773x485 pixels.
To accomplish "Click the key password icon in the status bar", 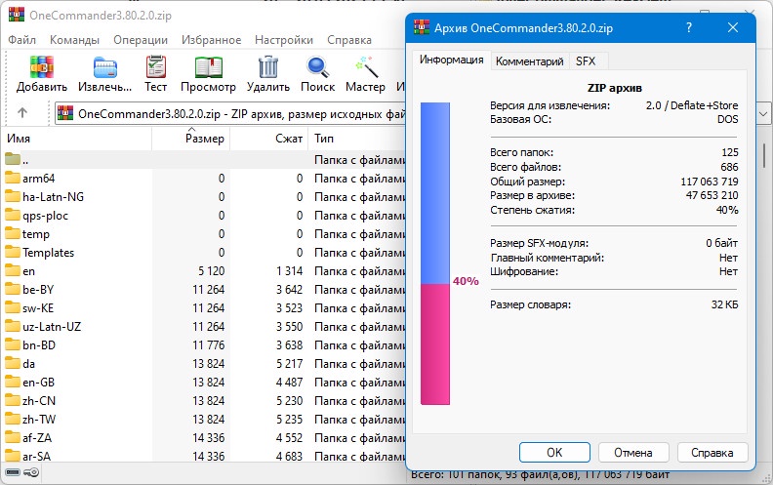I will (x=31, y=472).
